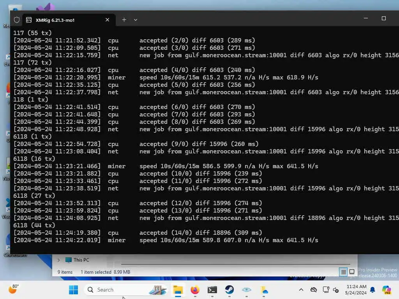Click the '9 items' status text in File Explorer
This screenshot has width=399, height=299.
(x=65, y=272)
